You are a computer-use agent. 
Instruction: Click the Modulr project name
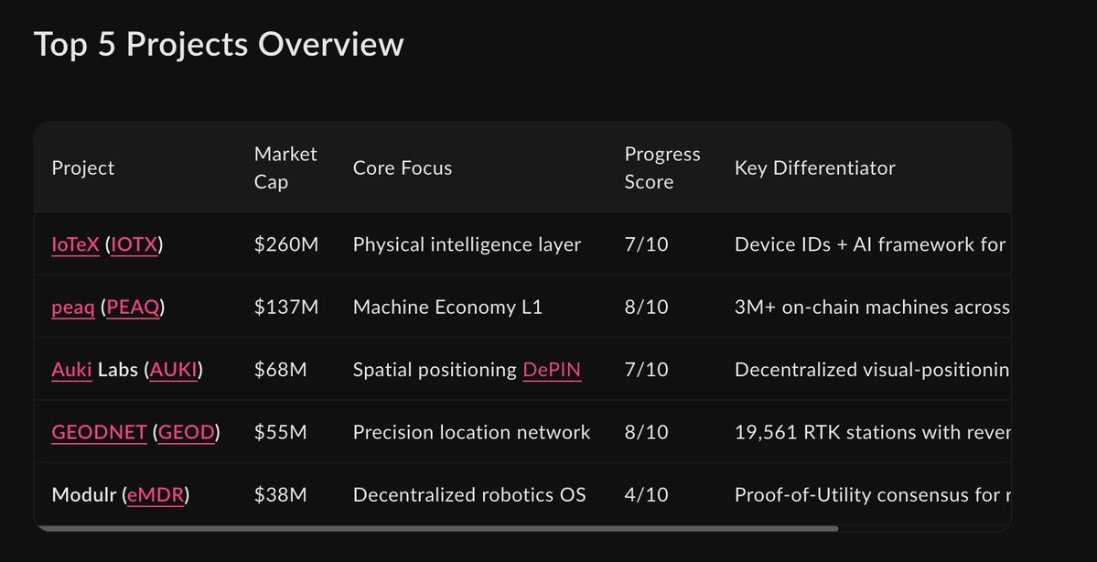(x=83, y=495)
